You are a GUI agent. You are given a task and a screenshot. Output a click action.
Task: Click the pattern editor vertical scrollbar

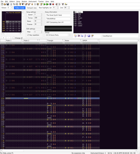click(x=139, y=94)
